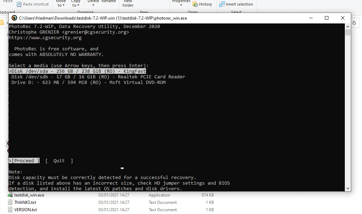Click the History icon in Explorer ribbon
This screenshot has width=362, height=214.
[195, 5]
